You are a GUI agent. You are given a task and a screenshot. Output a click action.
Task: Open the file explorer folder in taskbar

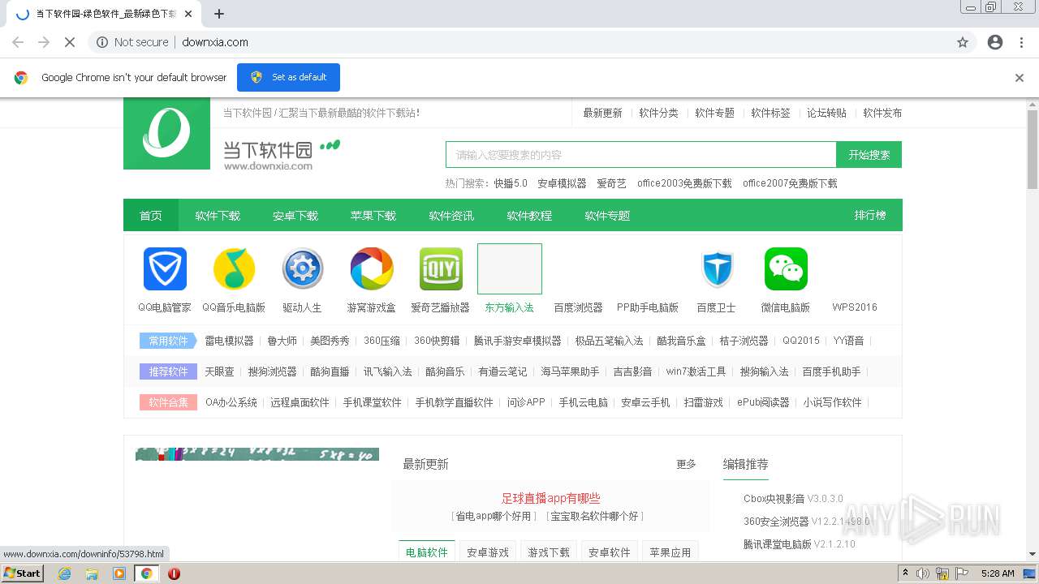[x=92, y=573]
